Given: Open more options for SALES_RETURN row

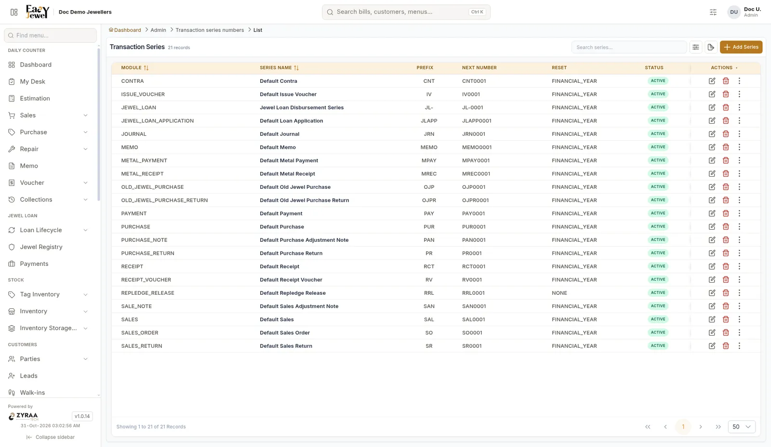Looking at the screenshot, I should (739, 346).
